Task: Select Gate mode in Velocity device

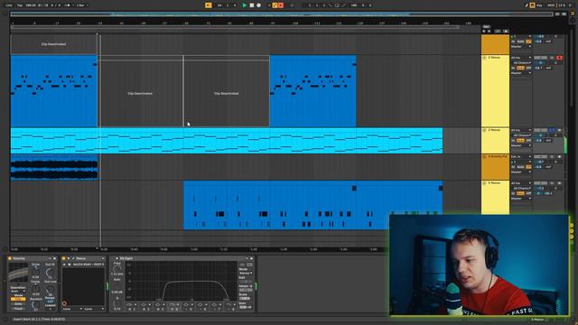Action: pyautogui.click(x=18, y=304)
